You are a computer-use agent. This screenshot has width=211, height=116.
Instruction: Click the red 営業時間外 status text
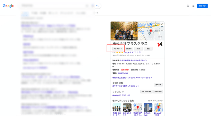pos(125,70)
